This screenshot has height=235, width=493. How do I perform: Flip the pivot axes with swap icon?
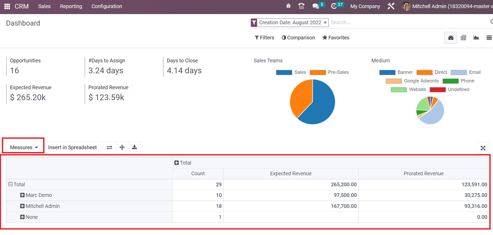pos(109,147)
